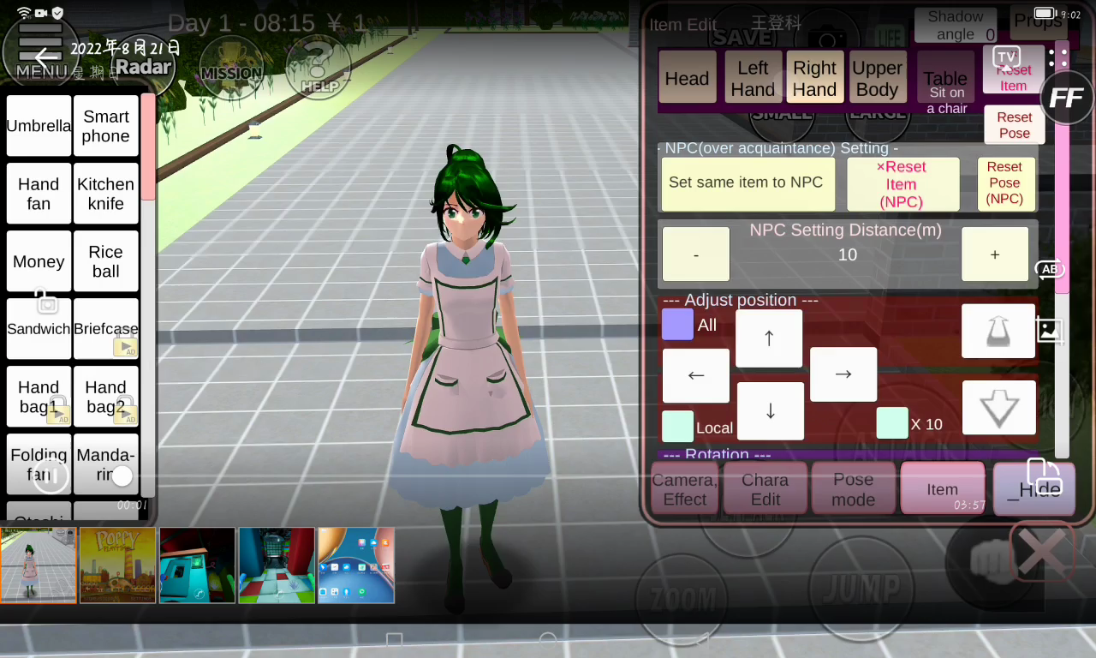Click Set same item to NPC
This screenshot has width=1096, height=658.
coord(747,183)
